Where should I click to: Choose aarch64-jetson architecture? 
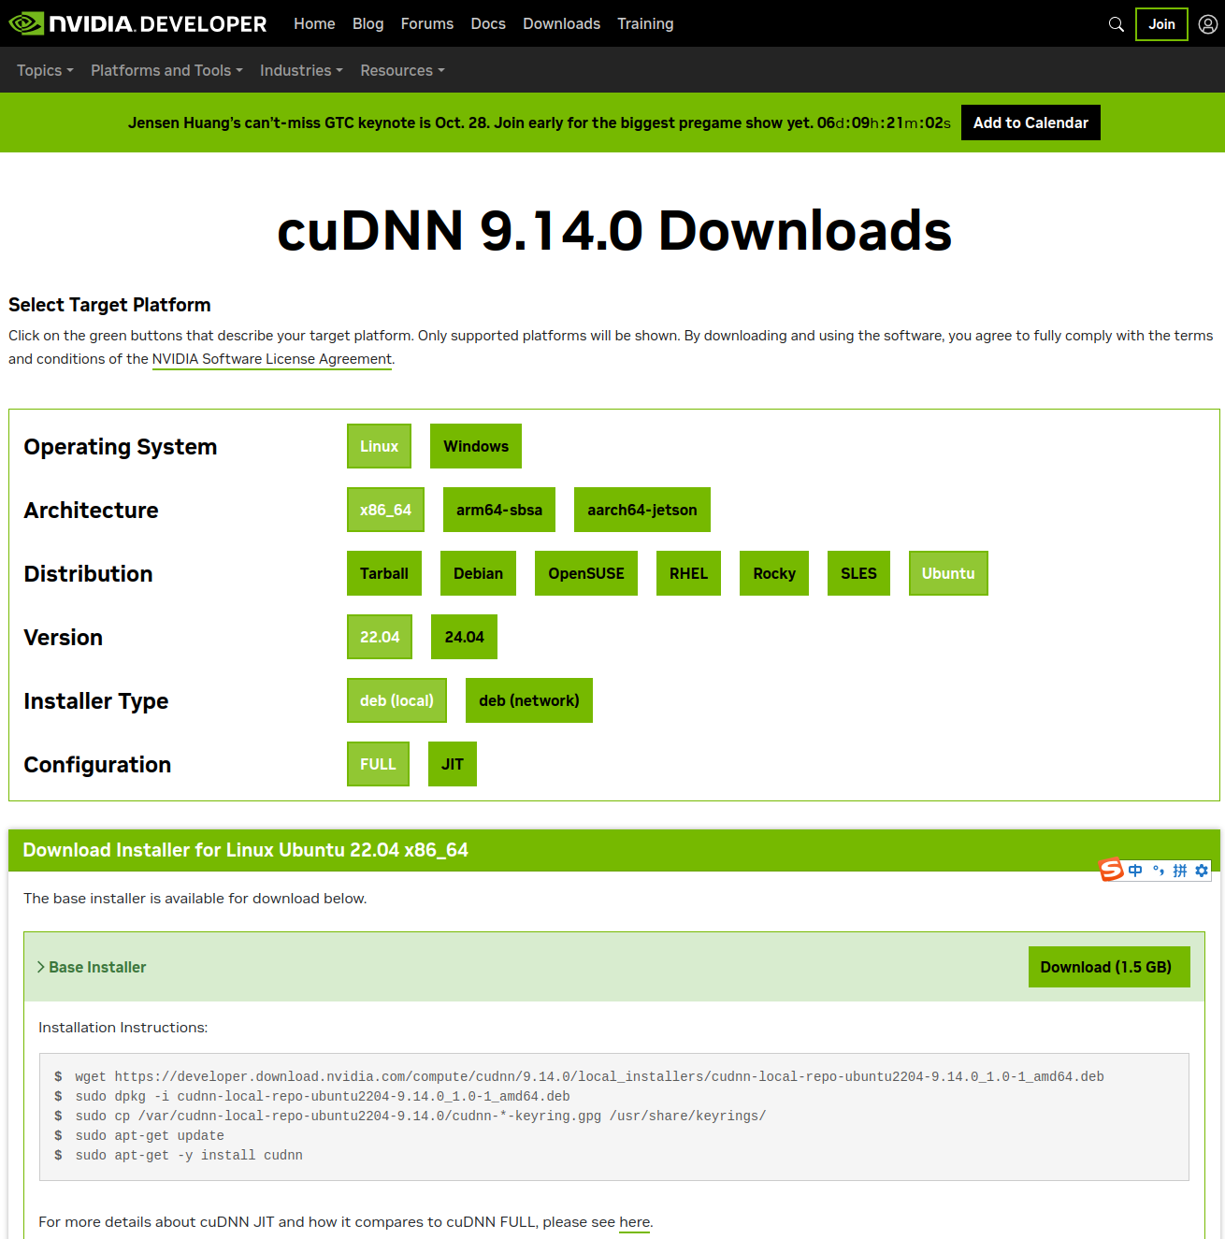click(642, 510)
